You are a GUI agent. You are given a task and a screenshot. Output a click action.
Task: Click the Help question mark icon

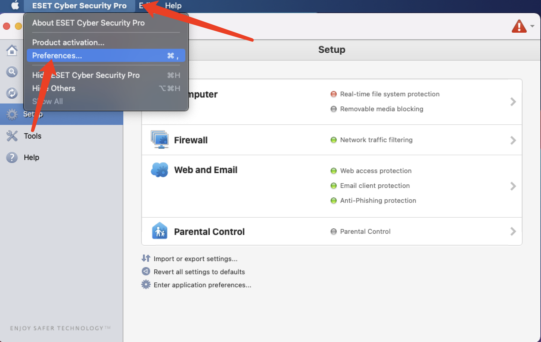[12, 157]
